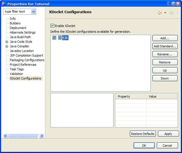The height and width of the screenshot is (153, 182).
Task: Select XDoclet Configurations tree item
Action: point(26,78)
